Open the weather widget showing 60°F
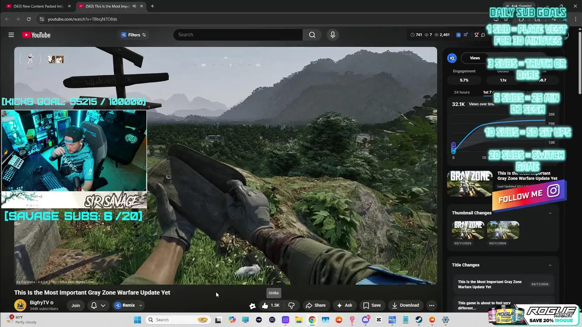 (22, 320)
